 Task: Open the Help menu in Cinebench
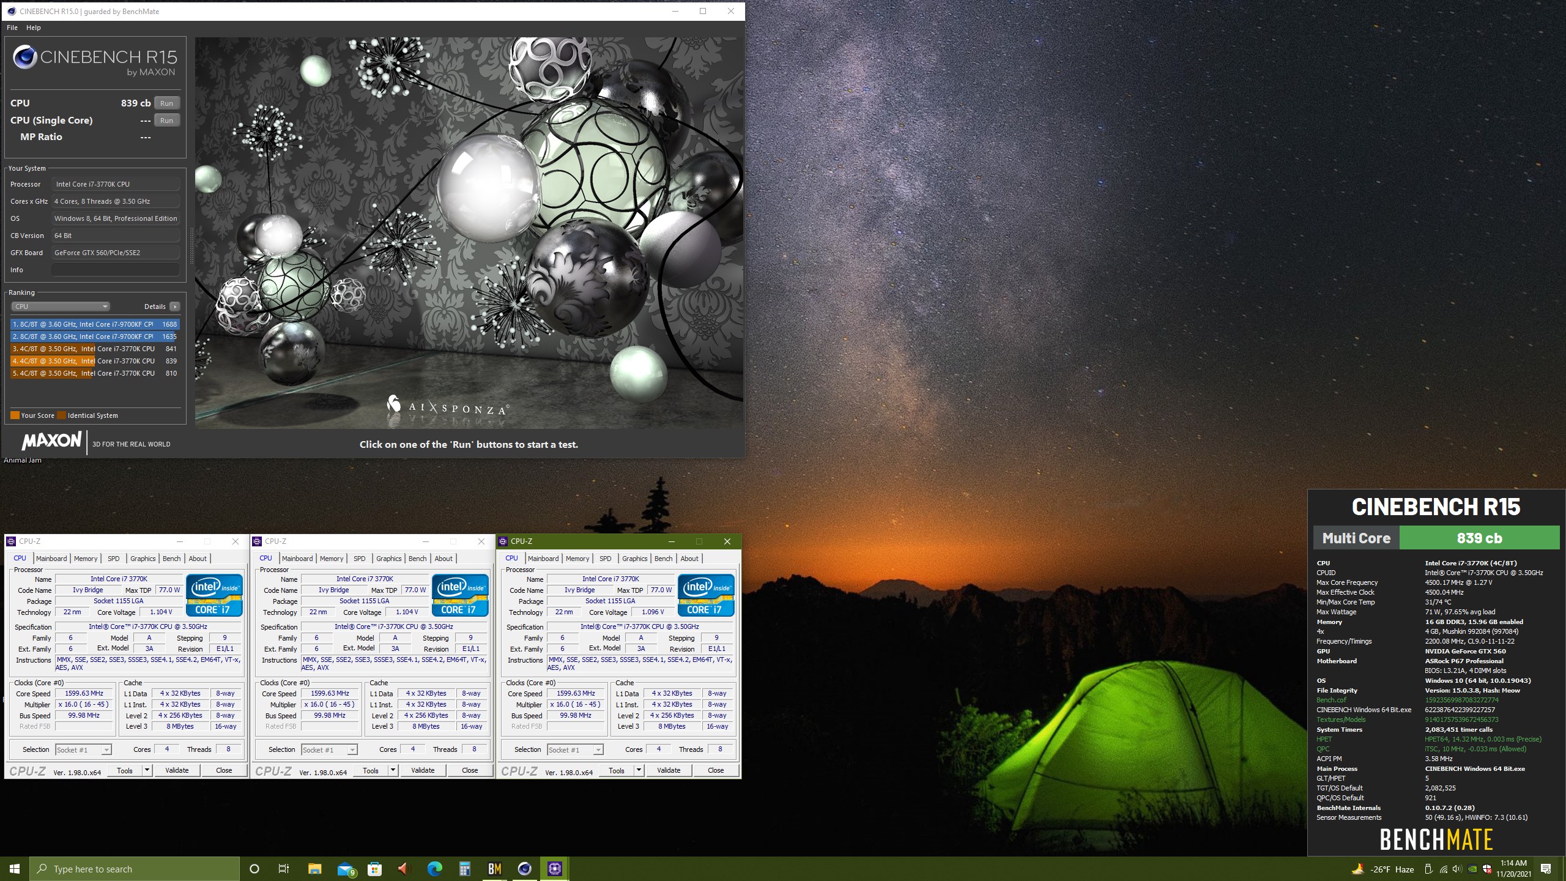(34, 28)
